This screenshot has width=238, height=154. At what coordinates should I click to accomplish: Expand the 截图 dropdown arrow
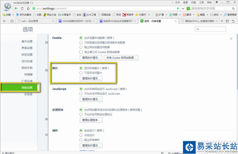point(207,15)
